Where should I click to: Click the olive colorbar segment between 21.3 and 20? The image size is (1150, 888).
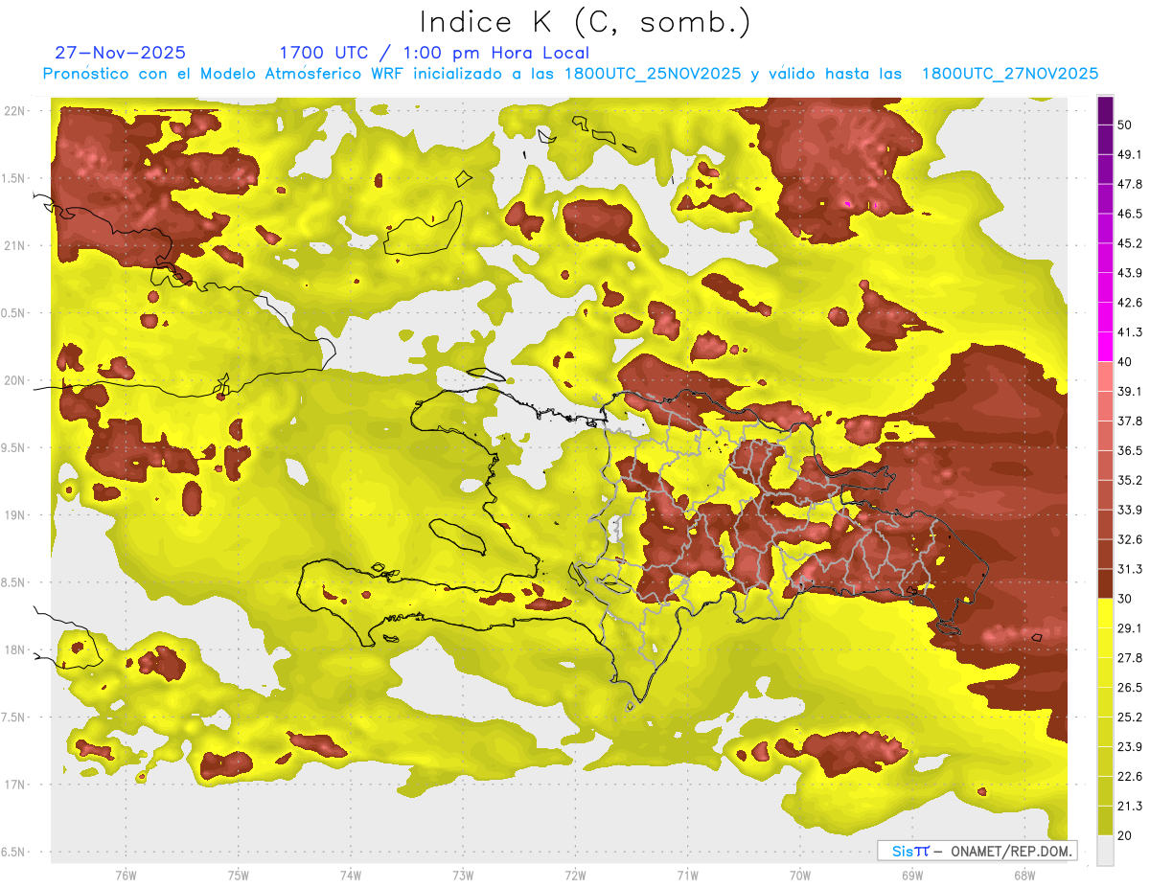tap(1105, 820)
